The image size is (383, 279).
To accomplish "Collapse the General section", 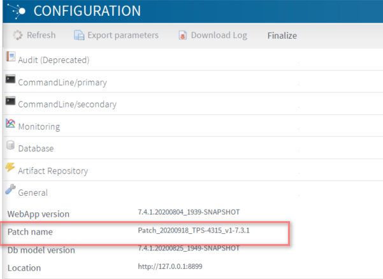I will pos(33,193).
